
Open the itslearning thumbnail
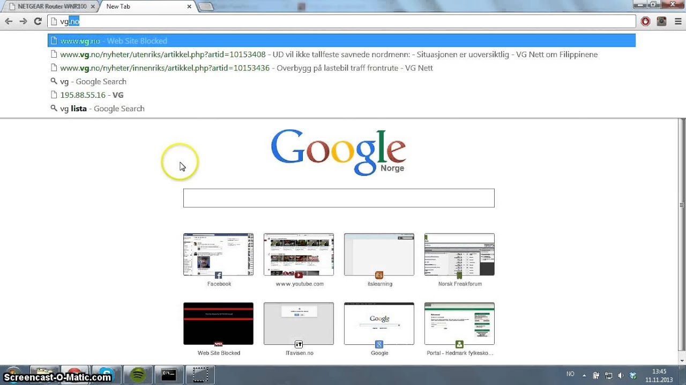379,255
